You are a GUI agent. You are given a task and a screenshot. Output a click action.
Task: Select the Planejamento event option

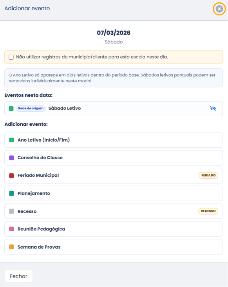[x=114, y=193]
